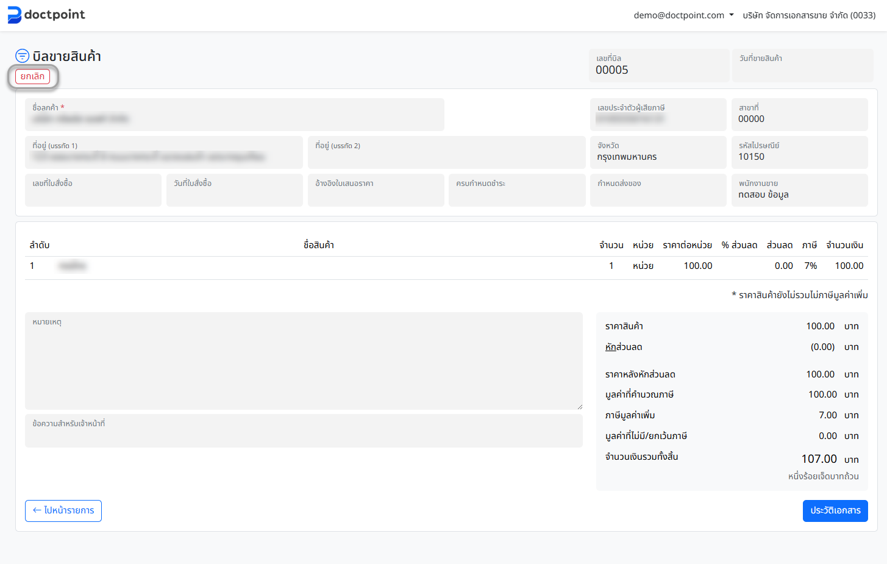The width and height of the screenshot is (887, 564).
Task: Open the bill menu icon beside บิลขายสินค้า
Action: 22,56
